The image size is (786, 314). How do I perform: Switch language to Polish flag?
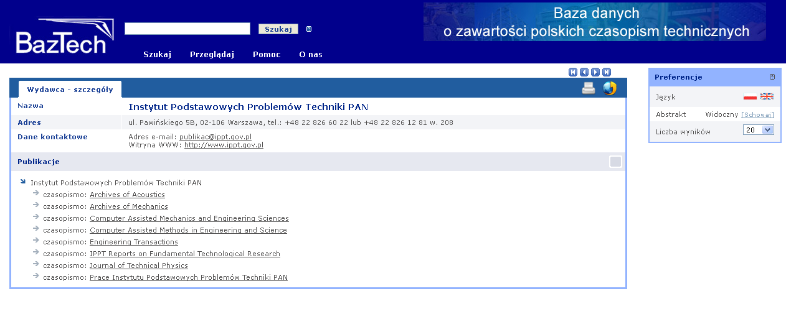pyautogui.click(x=750, y=96)
